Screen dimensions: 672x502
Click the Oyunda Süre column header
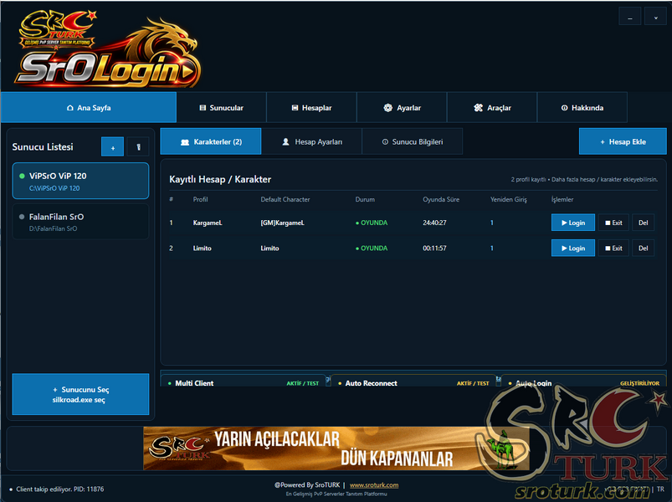tap(441, 199)
